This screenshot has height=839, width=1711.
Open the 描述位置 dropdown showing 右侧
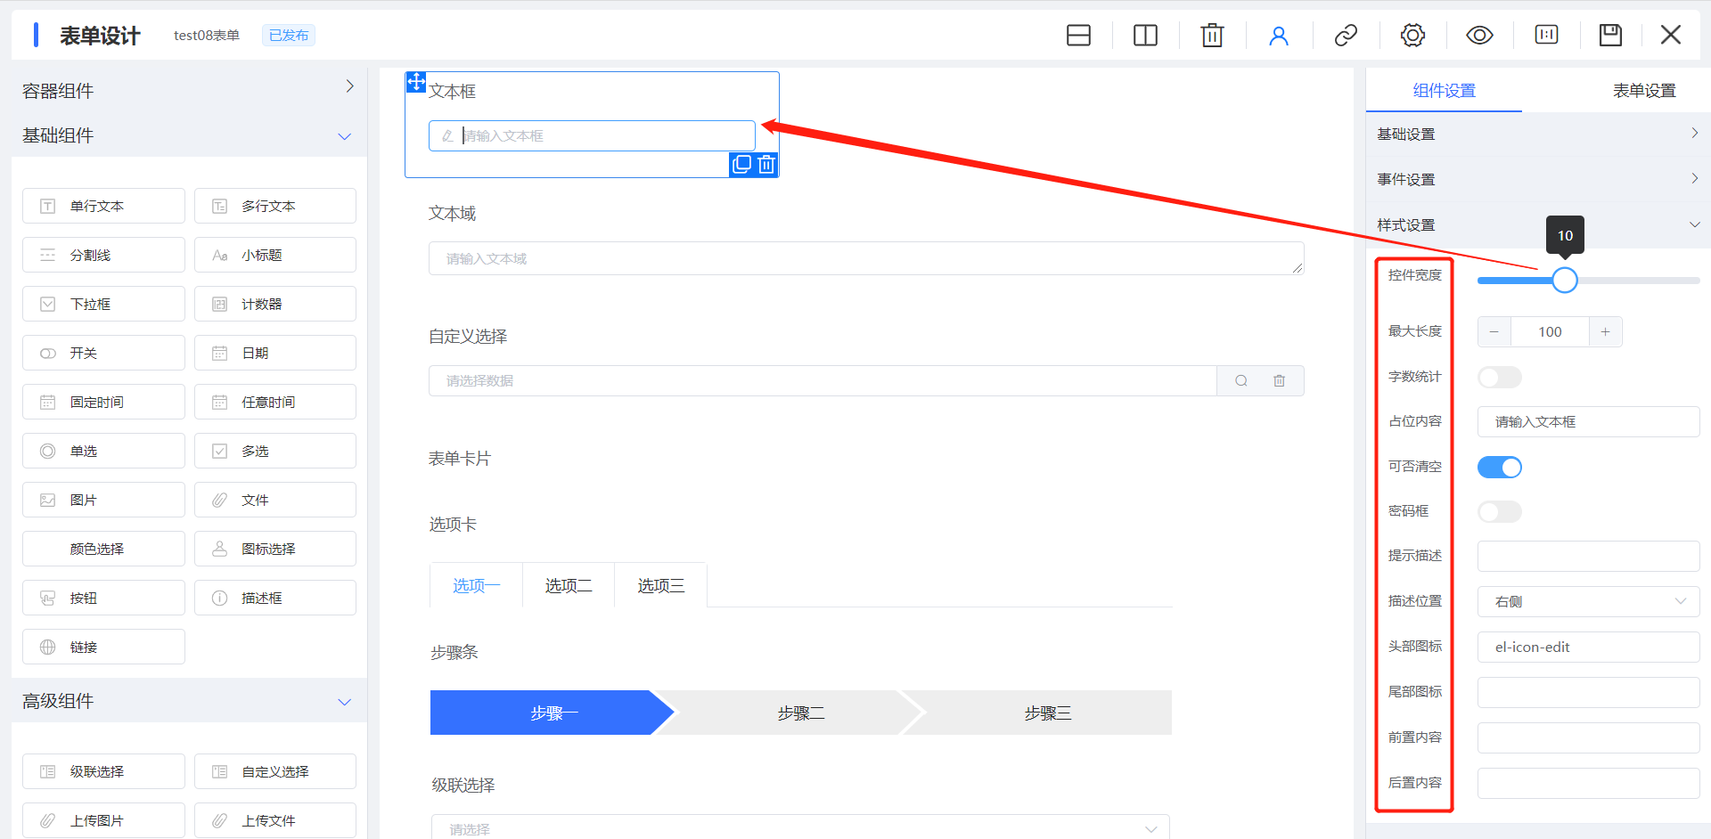coord(1588,601)
